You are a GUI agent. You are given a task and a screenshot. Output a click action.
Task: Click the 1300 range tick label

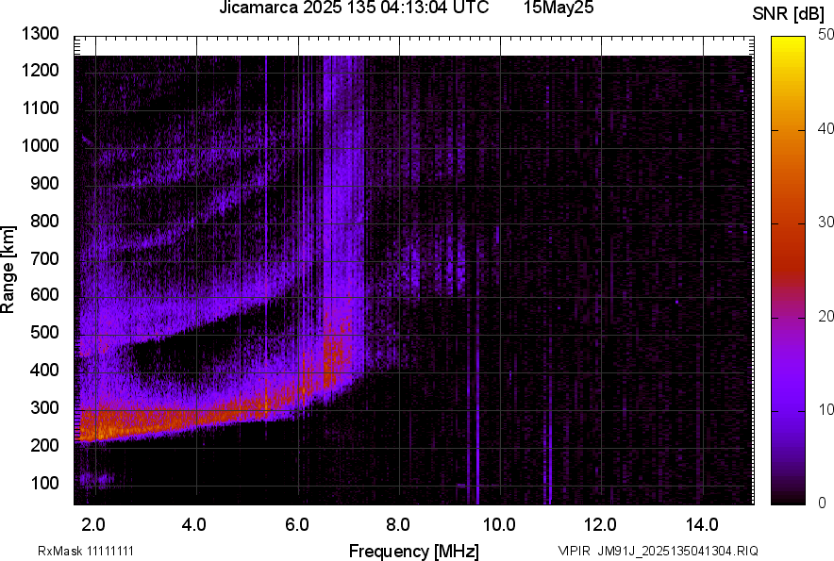pyautogui.click(x=40, y=34)
